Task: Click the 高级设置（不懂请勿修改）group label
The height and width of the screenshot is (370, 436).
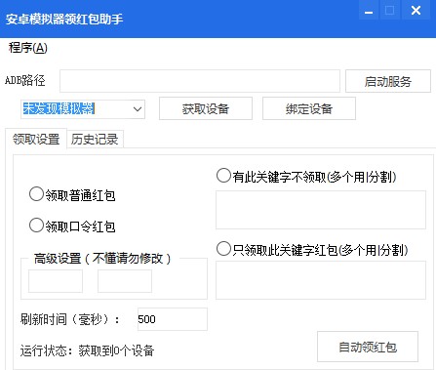Action: [x=102, y=259]
